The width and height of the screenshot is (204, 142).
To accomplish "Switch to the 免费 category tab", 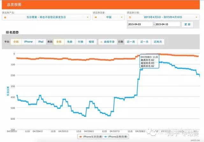I will [x=69, y=42].
